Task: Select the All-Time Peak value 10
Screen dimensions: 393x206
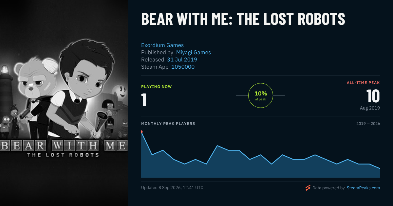Action: (373, 96)
